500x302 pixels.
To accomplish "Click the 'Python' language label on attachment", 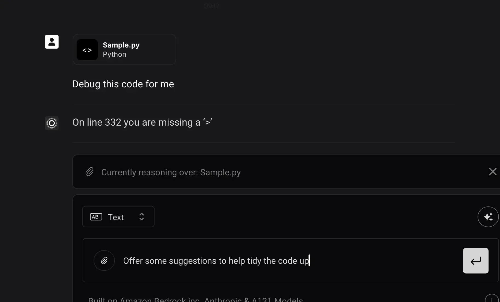I will pos(115,54).
